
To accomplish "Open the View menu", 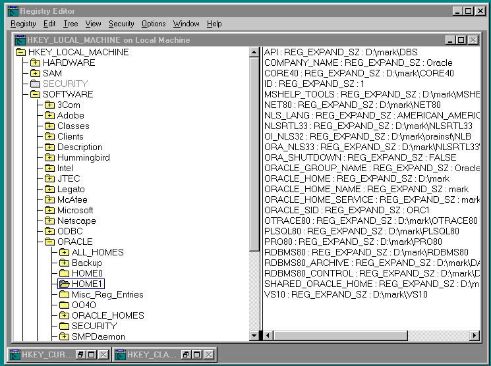I will [94, 24].
